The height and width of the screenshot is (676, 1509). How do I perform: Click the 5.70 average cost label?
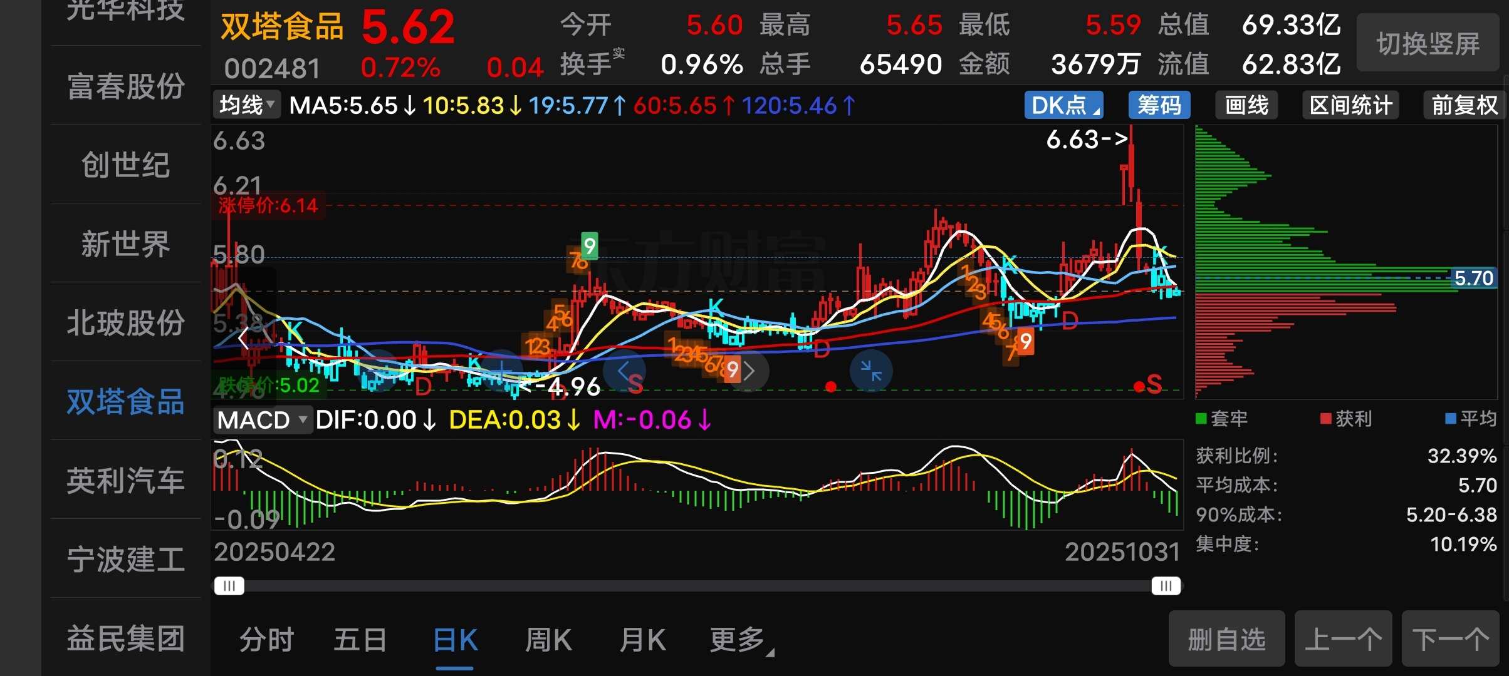(x=1473, y=278)
